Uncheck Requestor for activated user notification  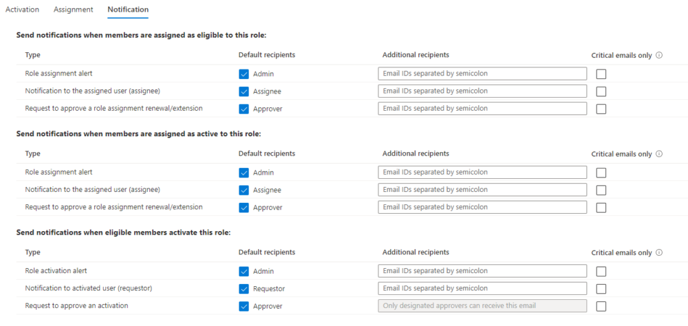coord(244,289)
